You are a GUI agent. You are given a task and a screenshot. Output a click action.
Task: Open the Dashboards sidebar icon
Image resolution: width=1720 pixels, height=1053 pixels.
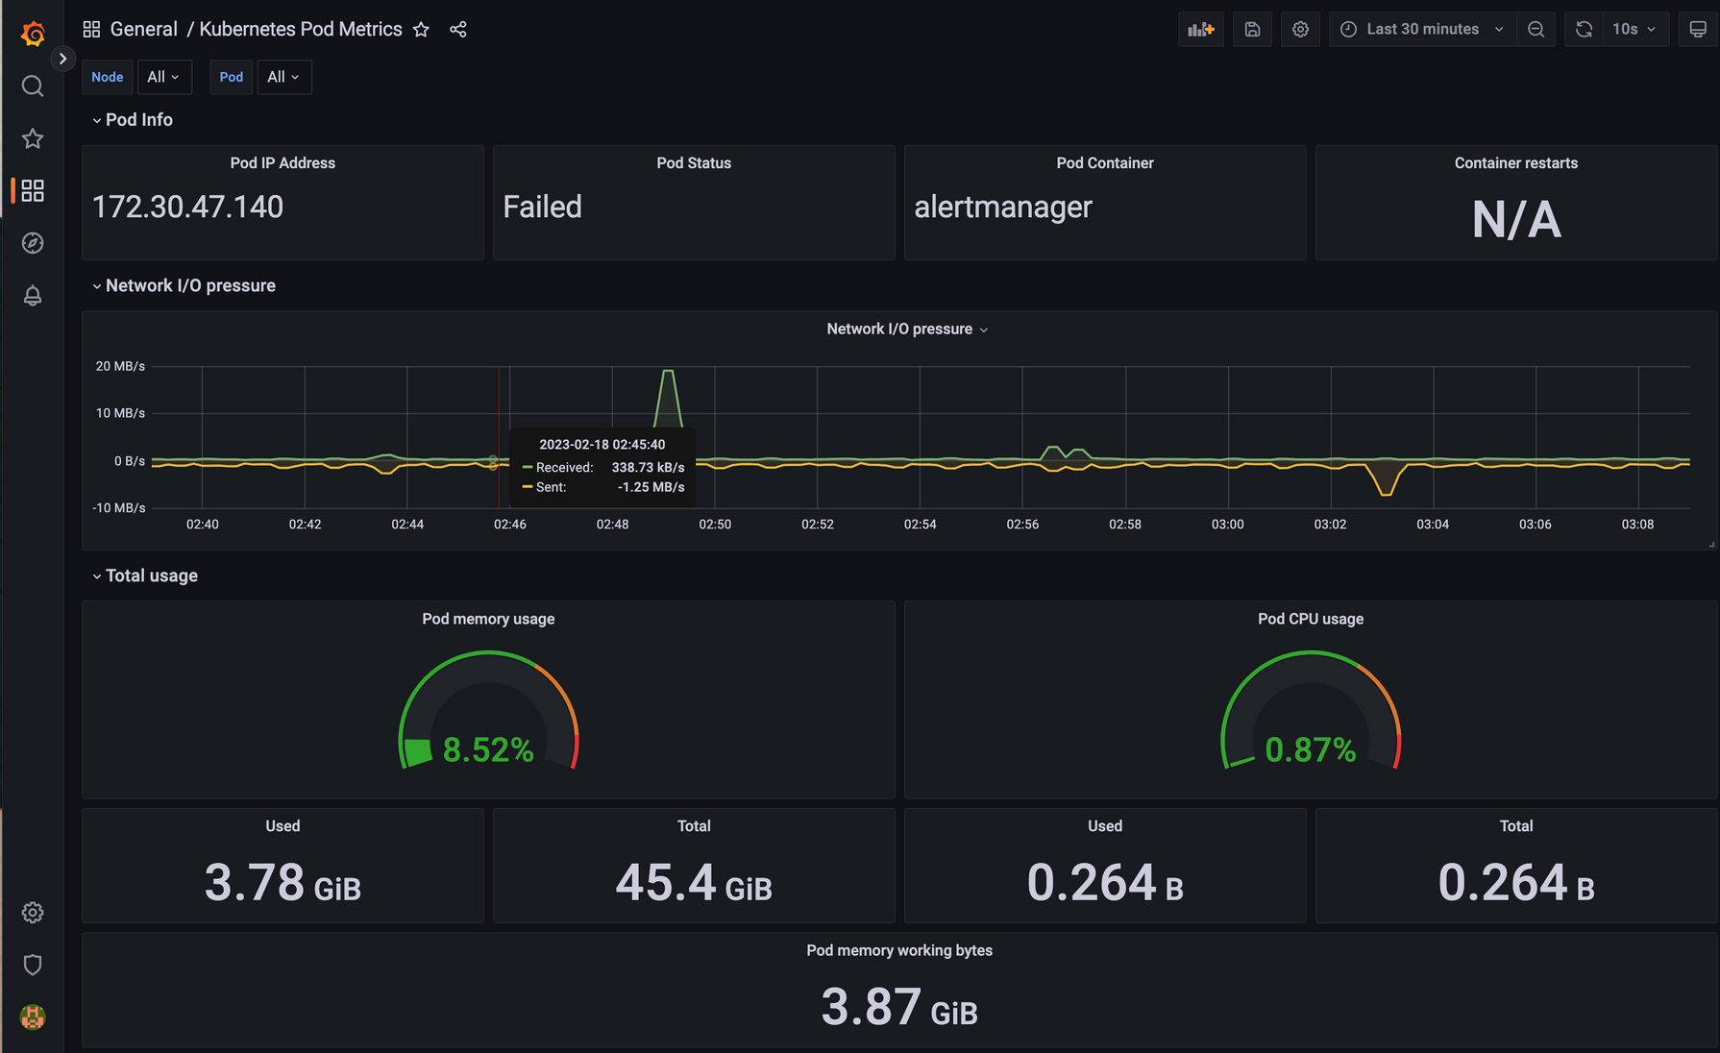pos(33,190)
